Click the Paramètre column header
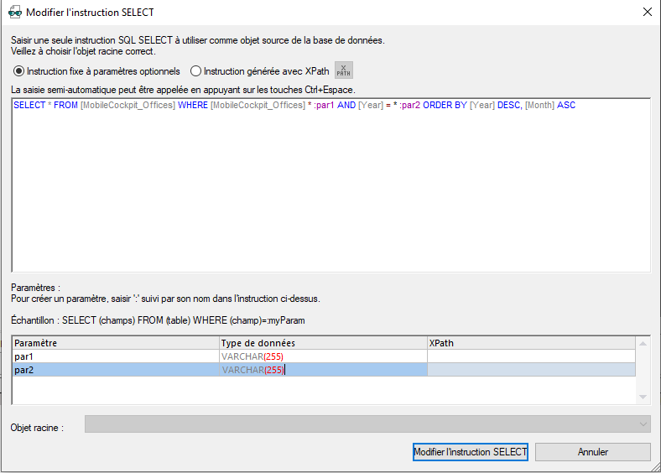661x473 pixels. (x=116, y=343)
